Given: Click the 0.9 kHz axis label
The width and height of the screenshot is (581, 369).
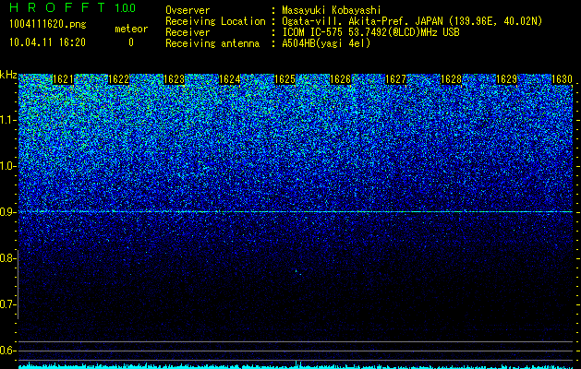Looking at the screenshot, I should tap(7, 211).
